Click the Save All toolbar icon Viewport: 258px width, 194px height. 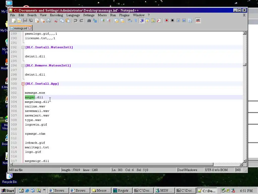(x=31, y=21)
